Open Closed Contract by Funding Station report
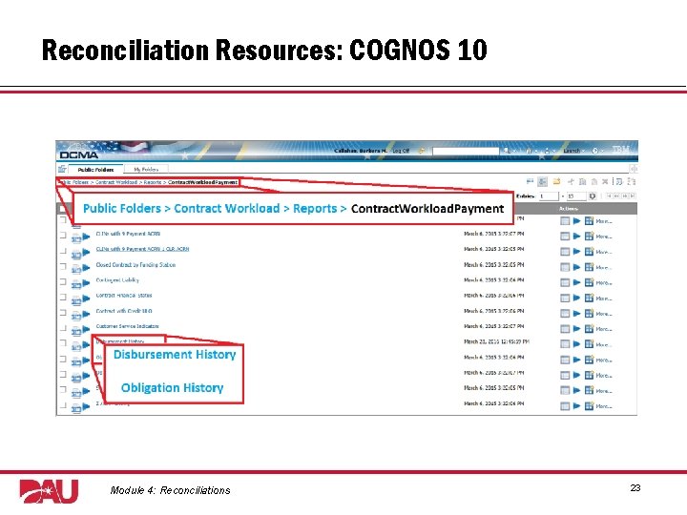The height and width of the screenshot is (515, 687). click(135, 265)
